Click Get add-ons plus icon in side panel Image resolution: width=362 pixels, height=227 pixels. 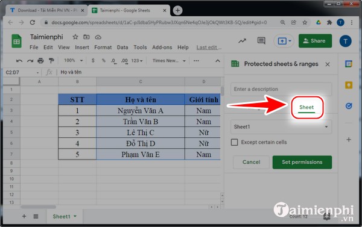349,140
